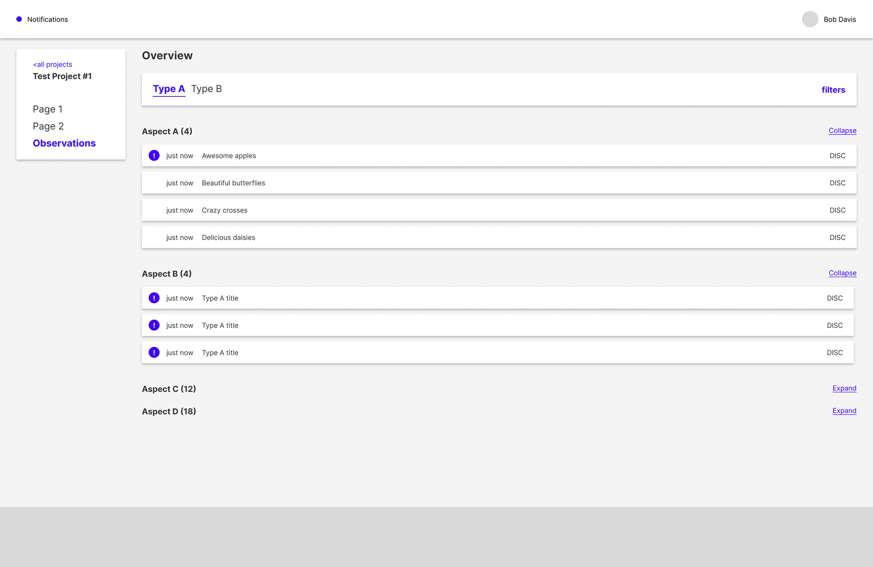Open the Delicious daisies observation
The image size is (873, 567).
[x=499, y=237]
